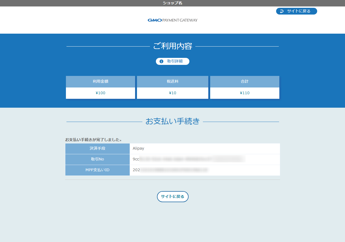The width and height of the screenshot is (345, 242).
Task: Select the GMO Payment Gateway logo
Action: click(x=172, y=20)
